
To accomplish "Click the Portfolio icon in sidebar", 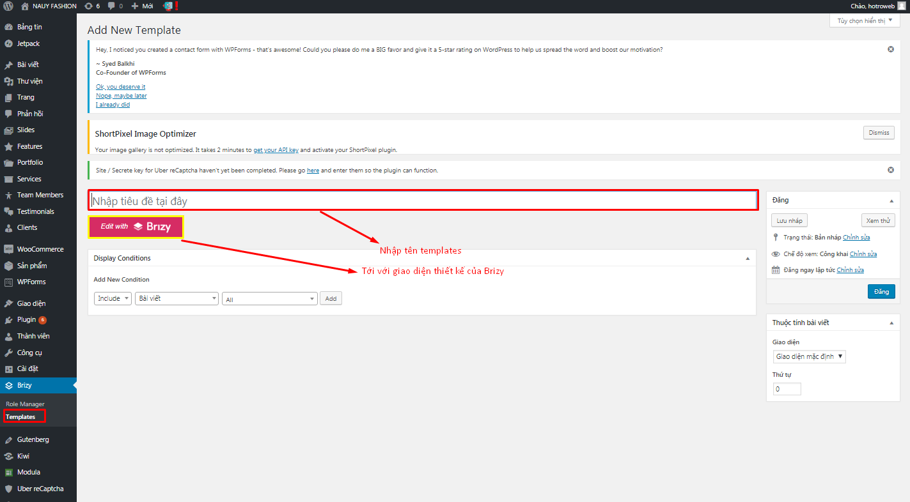I will coord(8,162).
